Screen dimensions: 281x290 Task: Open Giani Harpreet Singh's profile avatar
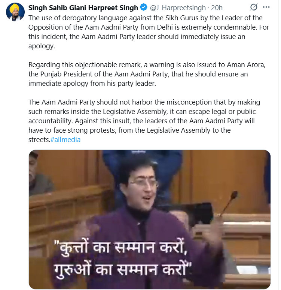[x=15, y=12]
